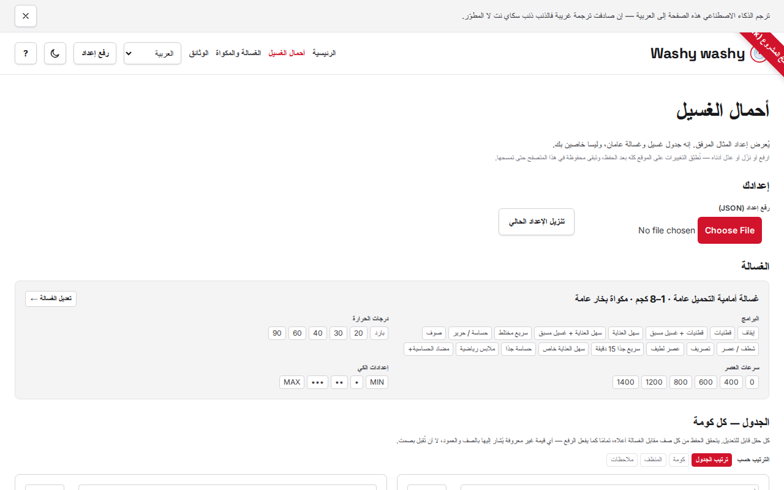Click the صوف program chip
This screenshot has height=490, width=784.
point(434,333)
